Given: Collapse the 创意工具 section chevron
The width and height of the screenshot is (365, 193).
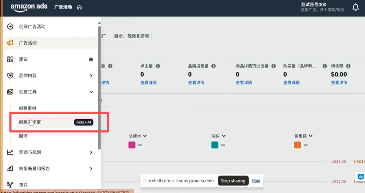Looking at the screenshot, I should [91, 92].
